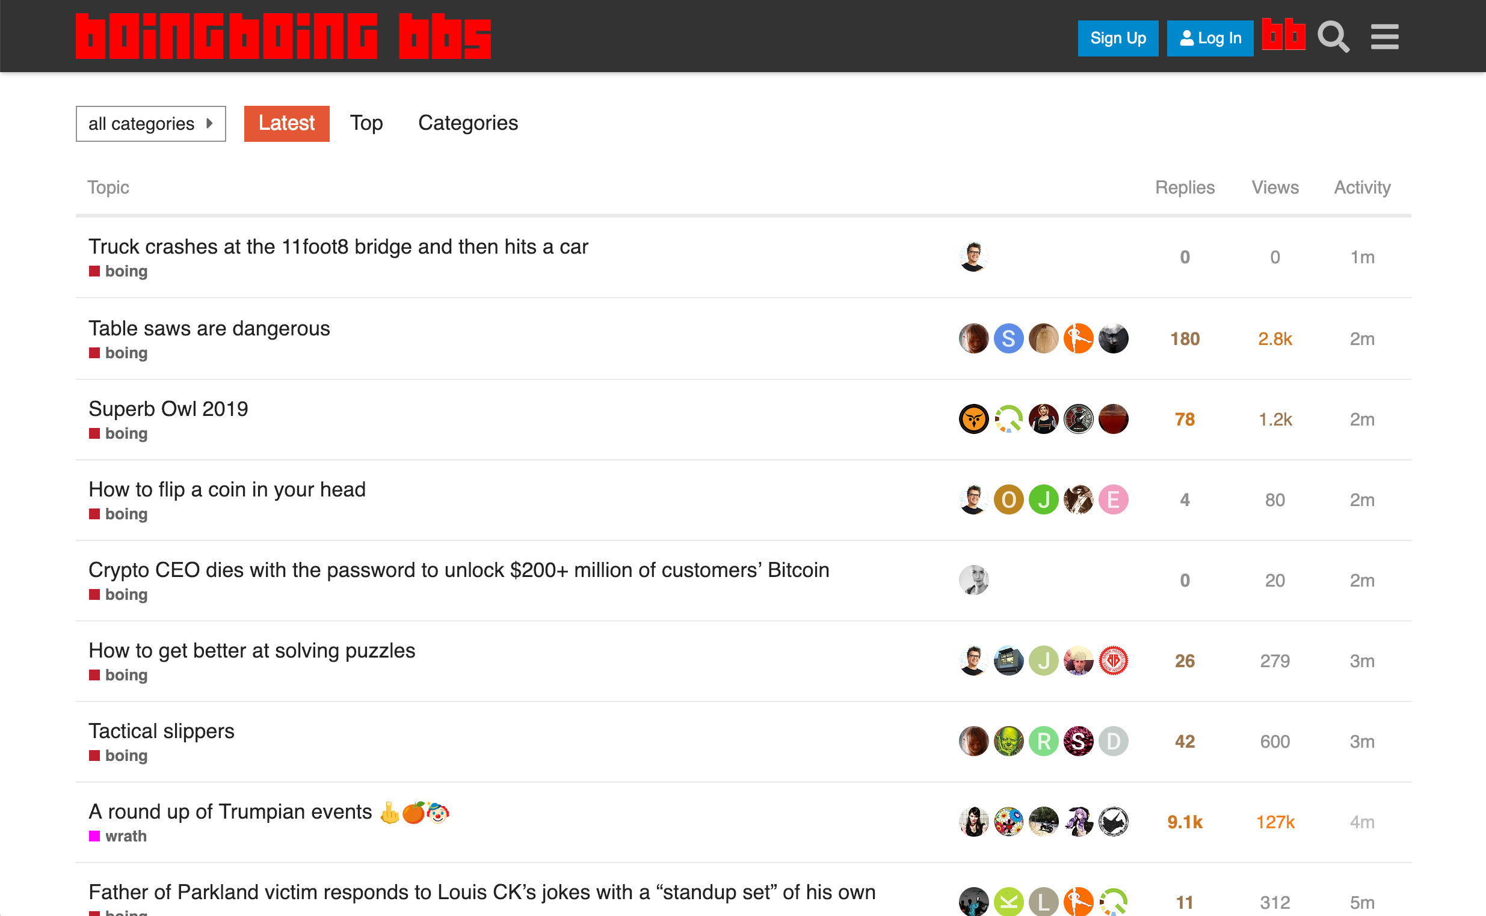Toggle the all categories filter expander
The width and height of the screenshot is (1486, 916).
pyautogui.click(x=151, y=123)
